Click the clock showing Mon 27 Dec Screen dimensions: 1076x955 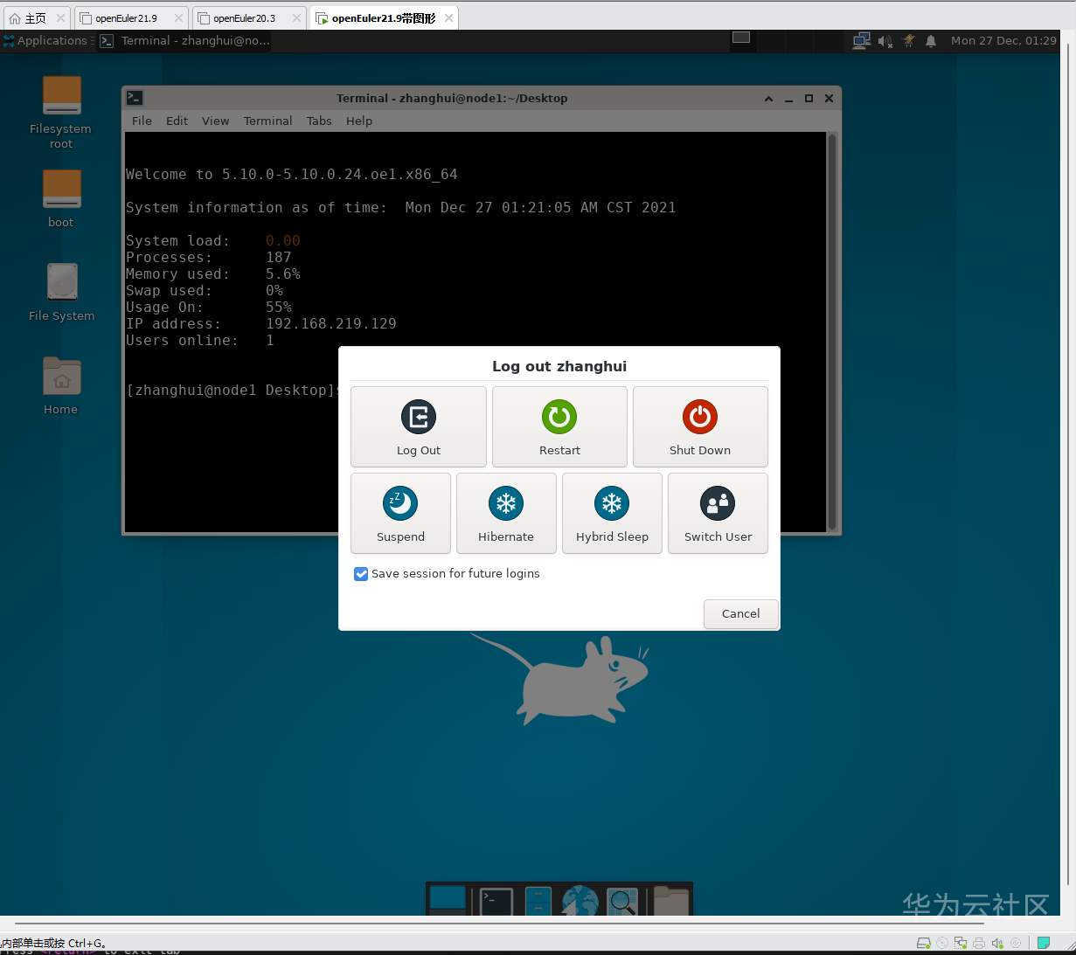tap(1003, 40)
